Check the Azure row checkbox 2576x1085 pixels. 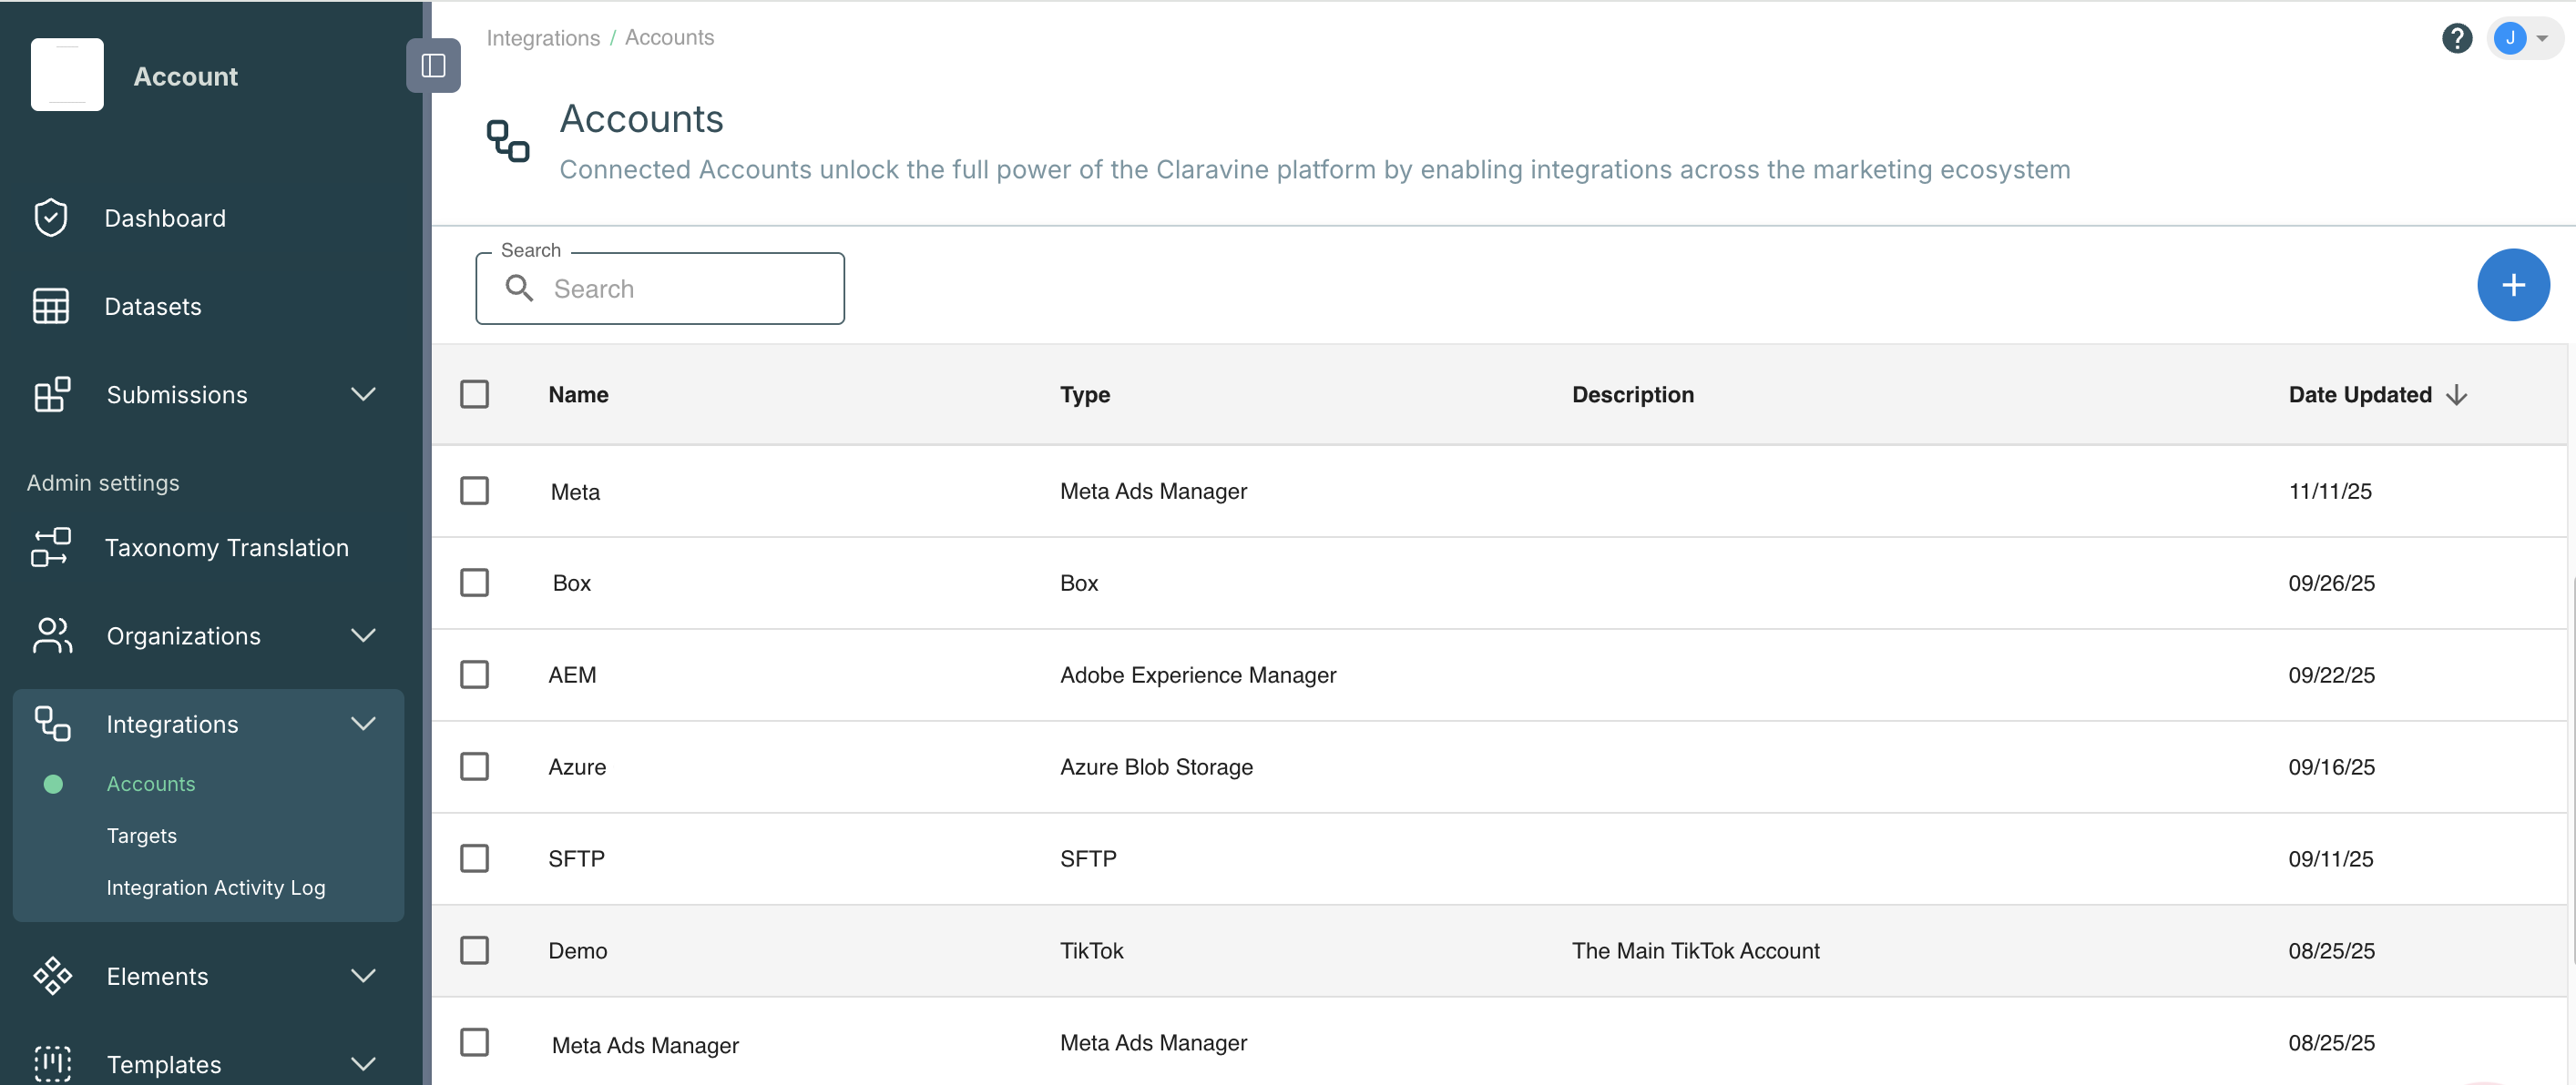pyautogui.click(x=475, y=766)
